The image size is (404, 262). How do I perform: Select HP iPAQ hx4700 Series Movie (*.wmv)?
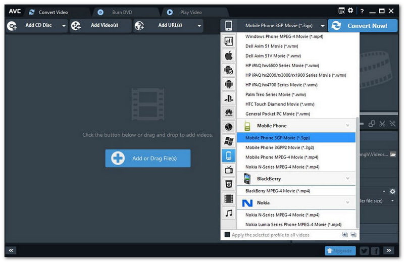[296, 85]
